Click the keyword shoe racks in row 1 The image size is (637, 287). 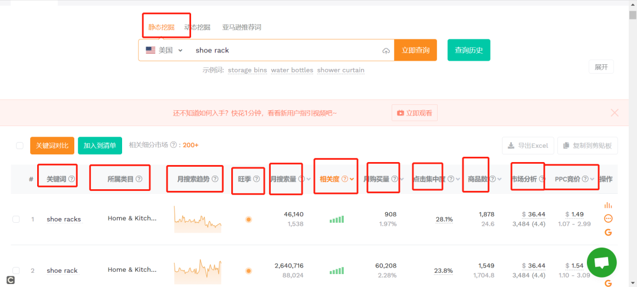[64, 220]
